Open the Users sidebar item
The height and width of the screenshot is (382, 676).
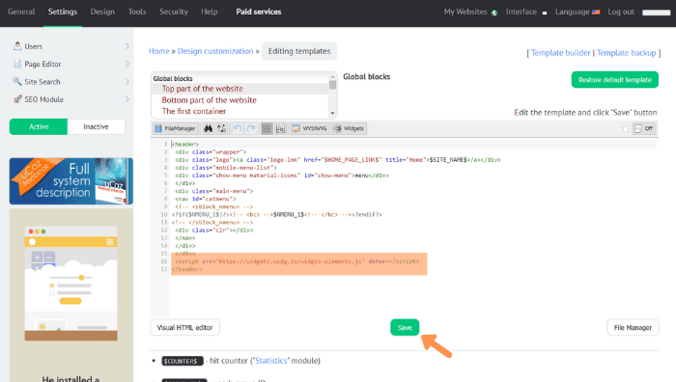click(33, 46)
